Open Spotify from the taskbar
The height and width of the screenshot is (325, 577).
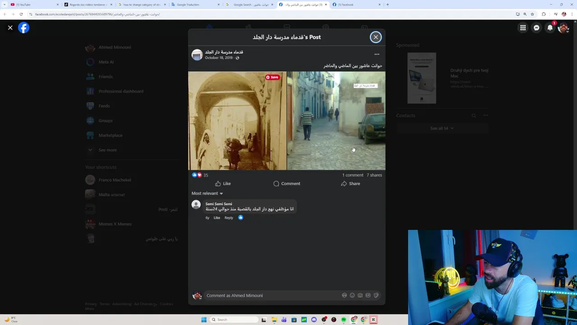[x=343, y=320]
